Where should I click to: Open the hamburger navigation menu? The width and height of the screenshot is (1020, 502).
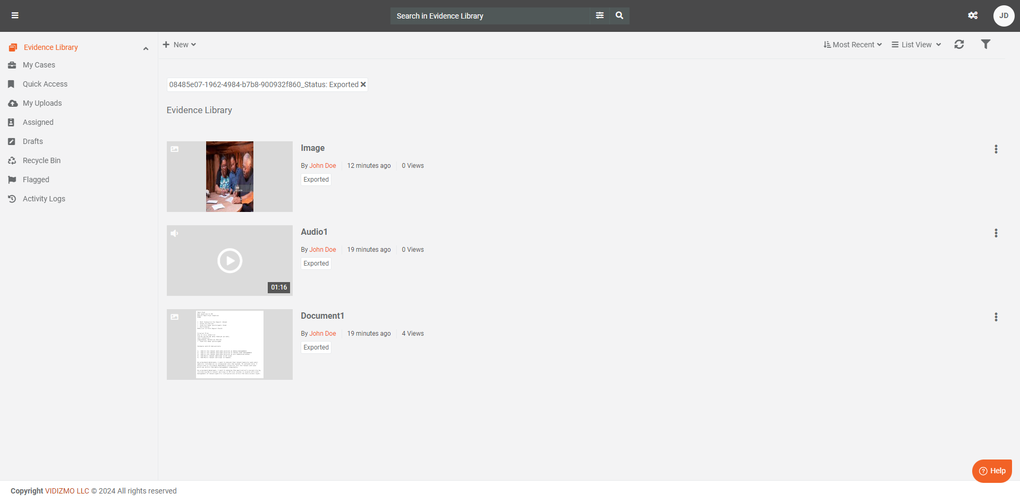coord(15,15)
